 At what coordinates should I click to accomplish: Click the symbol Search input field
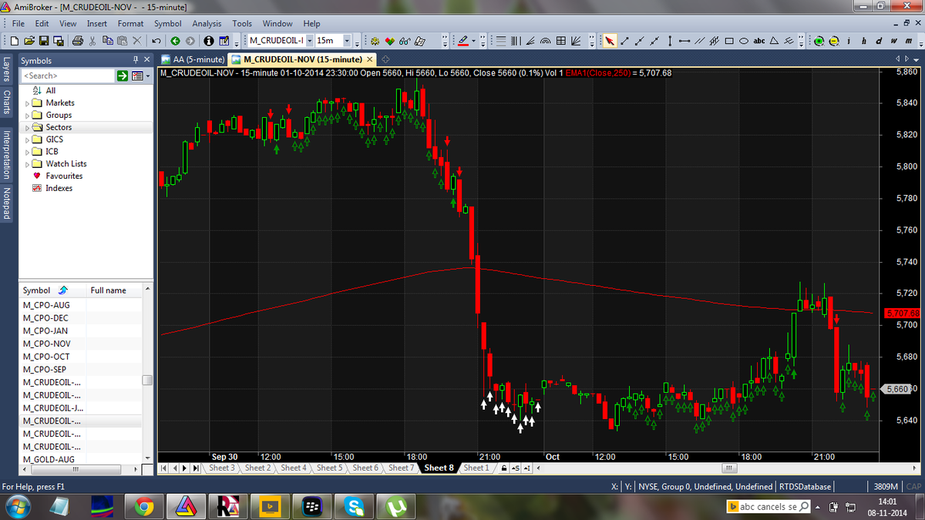68,75
